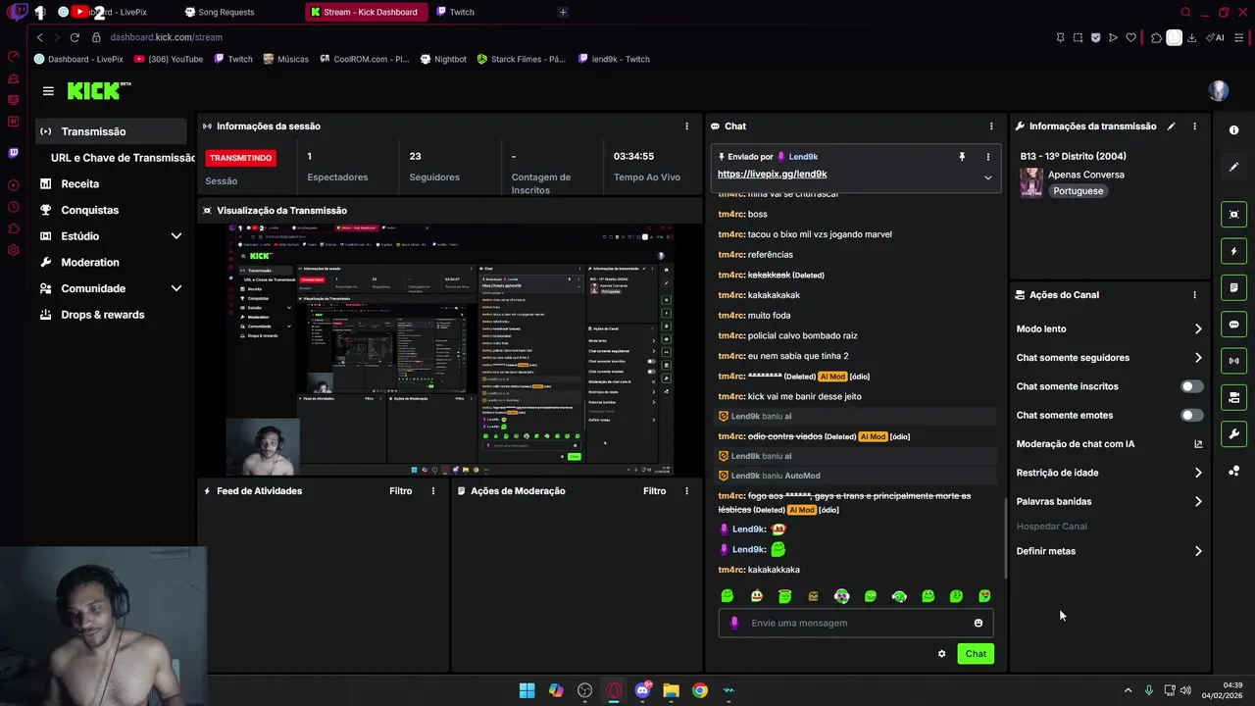Edit stream information with pencil icon
1255x706 pixels.
coord(1171,126)
